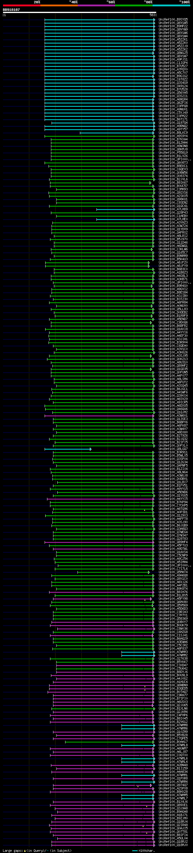Select the purple ~60% identity color band
193x853 pixels.
click(97, 5)
